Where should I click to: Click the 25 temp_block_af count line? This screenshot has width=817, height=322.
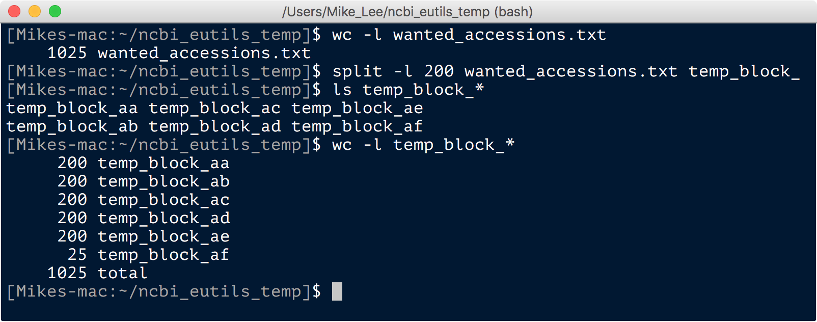pos(148,255)
